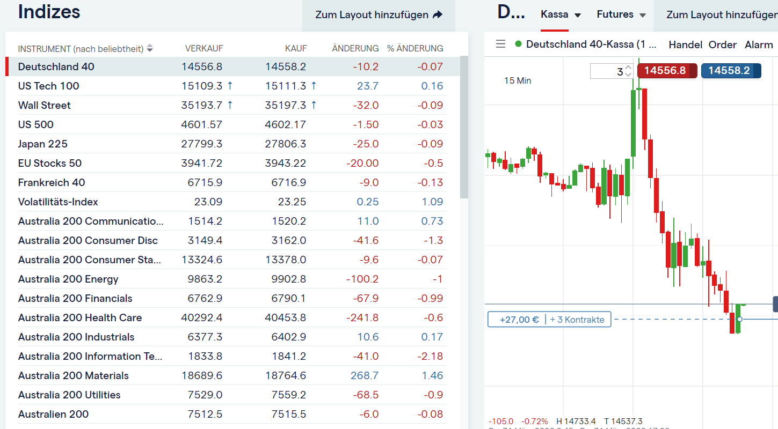Sort by % ÄNDERUNG column header
This screenshot has width=778, height=429.
click(x=415, y=48)
